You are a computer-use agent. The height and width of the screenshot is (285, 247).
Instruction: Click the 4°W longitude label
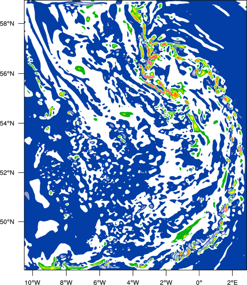(133, 282)
